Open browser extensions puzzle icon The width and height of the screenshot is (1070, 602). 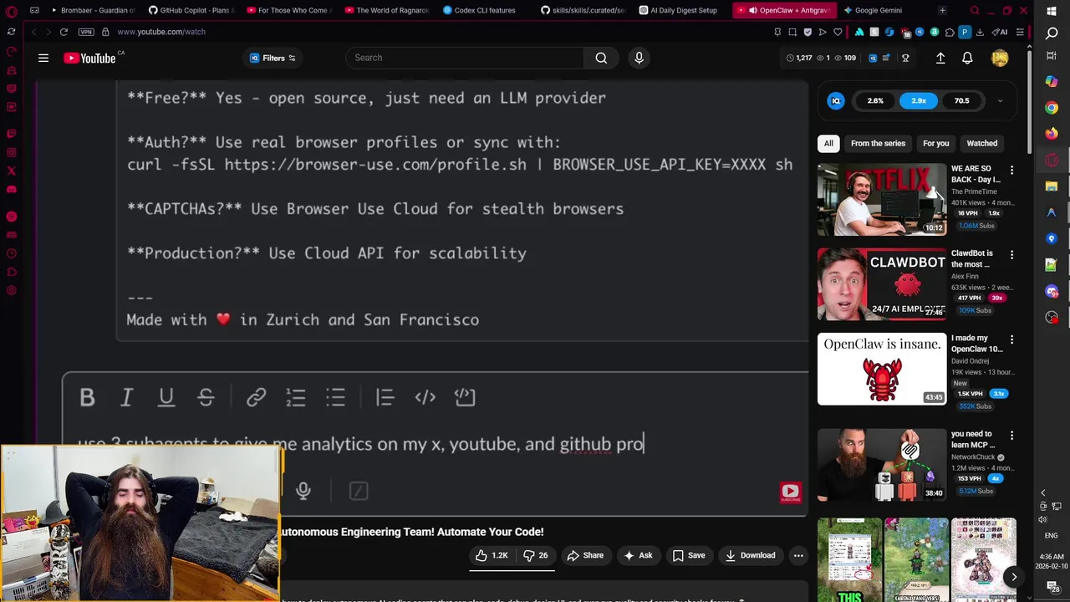[950, 32]
